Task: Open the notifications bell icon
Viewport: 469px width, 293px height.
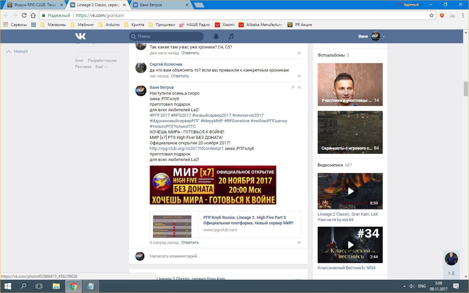Action: click(x=216, y=36)
